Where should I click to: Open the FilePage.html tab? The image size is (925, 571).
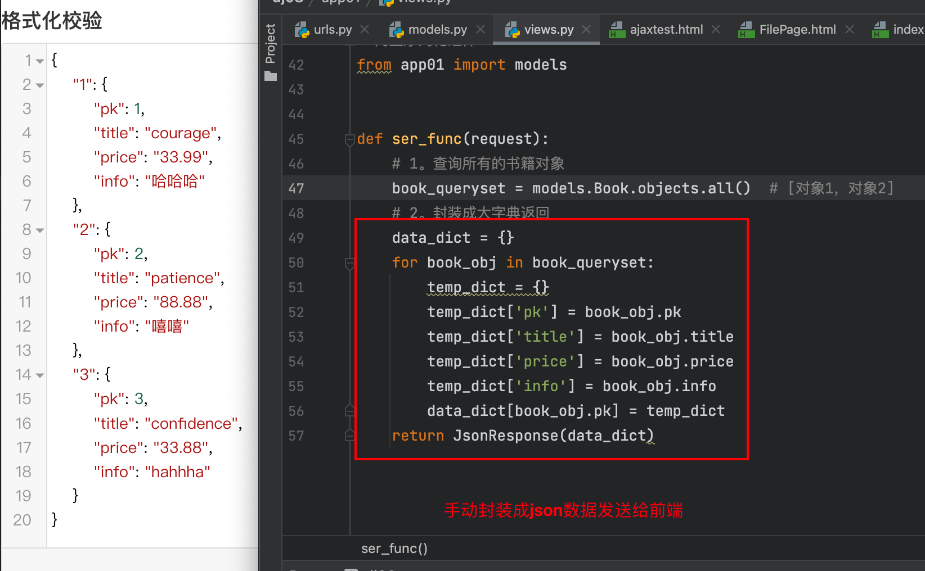[797, 29]
